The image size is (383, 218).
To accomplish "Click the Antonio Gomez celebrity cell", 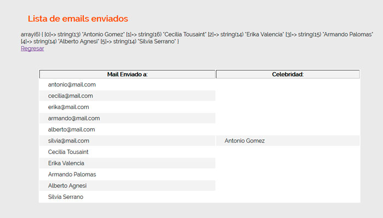I will pos(288,141).
